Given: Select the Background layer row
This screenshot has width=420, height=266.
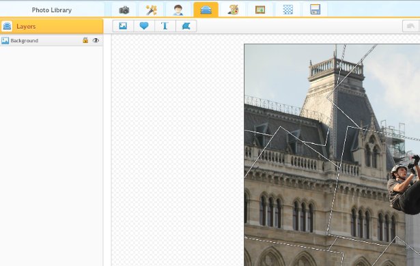Looking at the screenshot, I should point(51,40).
